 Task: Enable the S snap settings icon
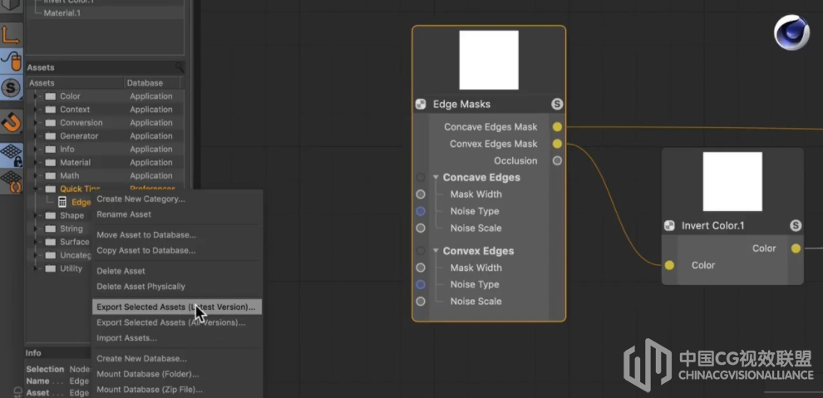click(11, 87)
